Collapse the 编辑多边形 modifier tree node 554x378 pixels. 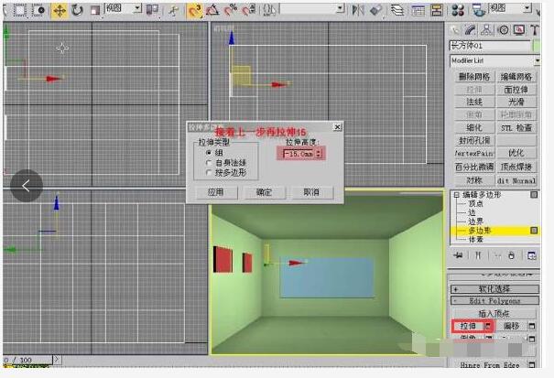point(457,195)
